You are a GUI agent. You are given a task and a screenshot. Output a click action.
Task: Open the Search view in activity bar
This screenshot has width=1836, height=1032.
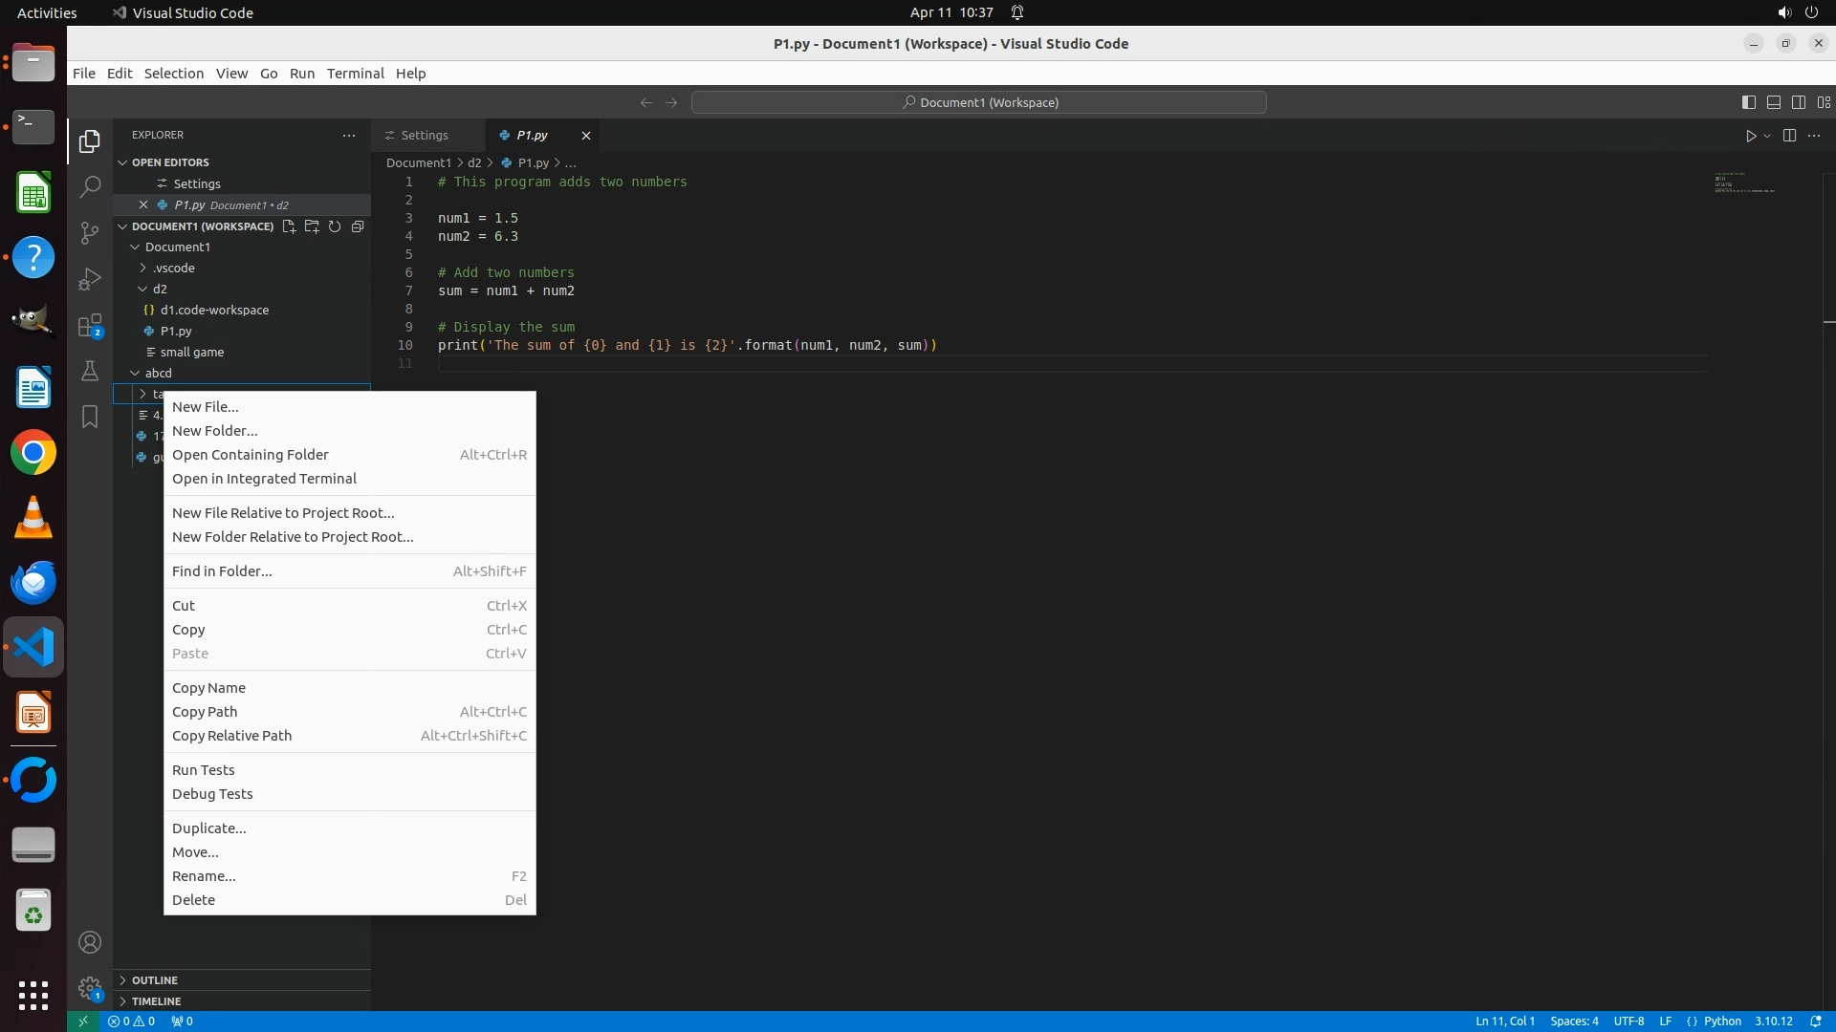pyautogui.click(x=90, y=187)
